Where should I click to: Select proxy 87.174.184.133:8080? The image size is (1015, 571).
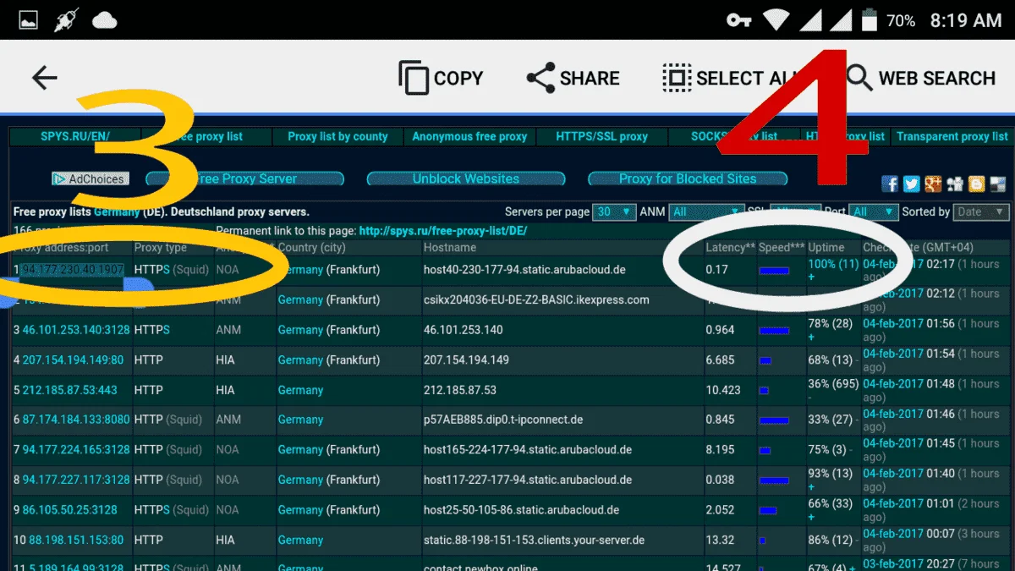[76, 420]
